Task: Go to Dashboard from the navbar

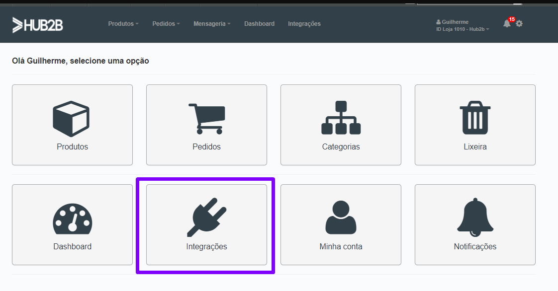Action: [259, 24]
